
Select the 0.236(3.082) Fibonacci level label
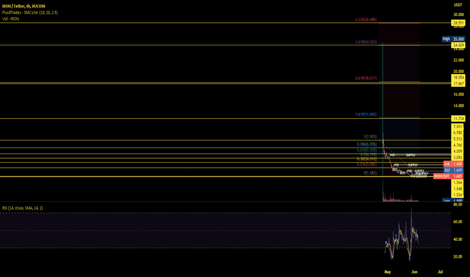(367, 164)
